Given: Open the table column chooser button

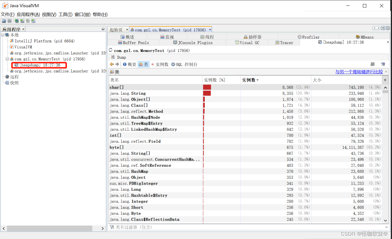Looking at the screenshot, I should (x=385, y=80).
